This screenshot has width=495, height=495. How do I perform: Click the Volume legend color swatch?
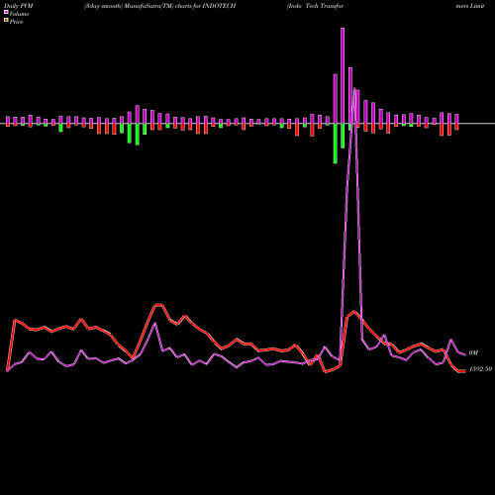tap(6, 12)
